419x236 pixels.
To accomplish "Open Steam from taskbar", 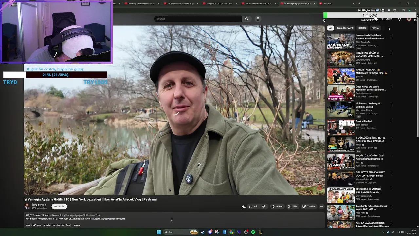I will 203,232.
